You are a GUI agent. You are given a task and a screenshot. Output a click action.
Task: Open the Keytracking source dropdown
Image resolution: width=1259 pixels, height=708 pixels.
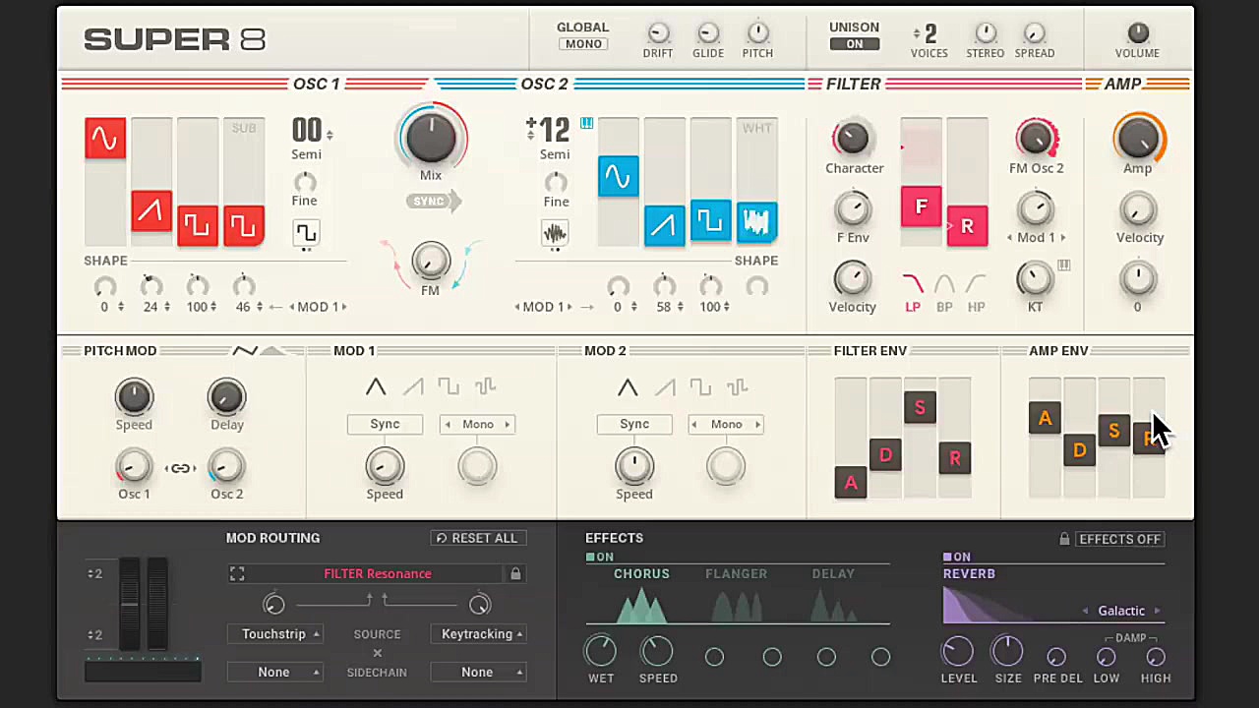click(x=478, y=634)
